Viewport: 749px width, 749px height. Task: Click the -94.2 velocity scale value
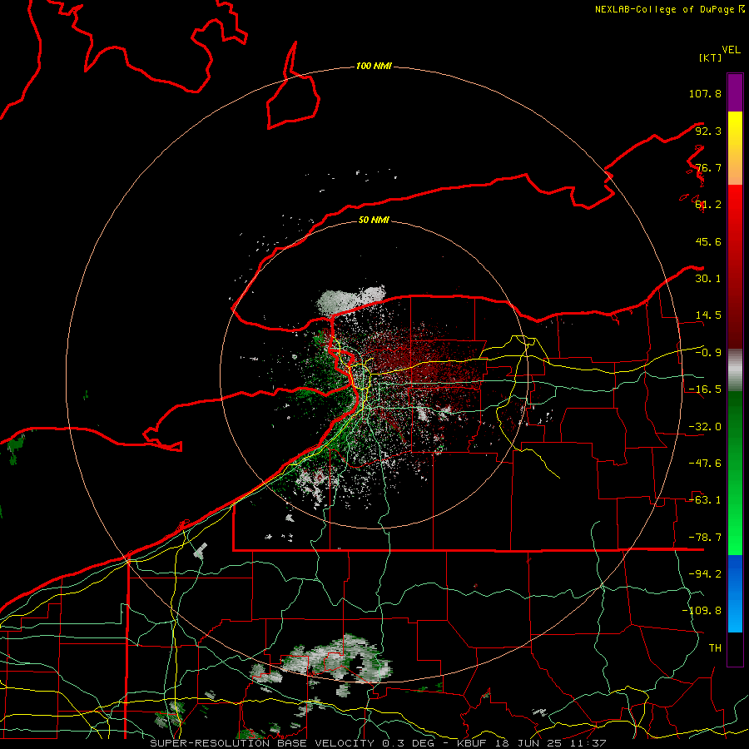tap(705, 574)
